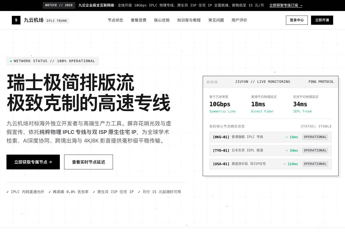
Task: Click ✓ 月付 15 元起随时可用 feature
Action: point(160,192)
